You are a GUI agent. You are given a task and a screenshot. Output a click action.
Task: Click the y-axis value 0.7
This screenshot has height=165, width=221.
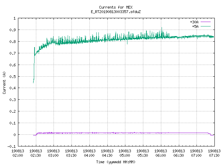click(12, 53)
